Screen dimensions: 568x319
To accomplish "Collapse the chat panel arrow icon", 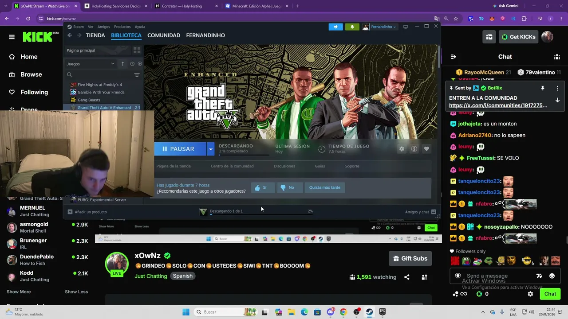I will pyautogui.click(x=453, y=57).
